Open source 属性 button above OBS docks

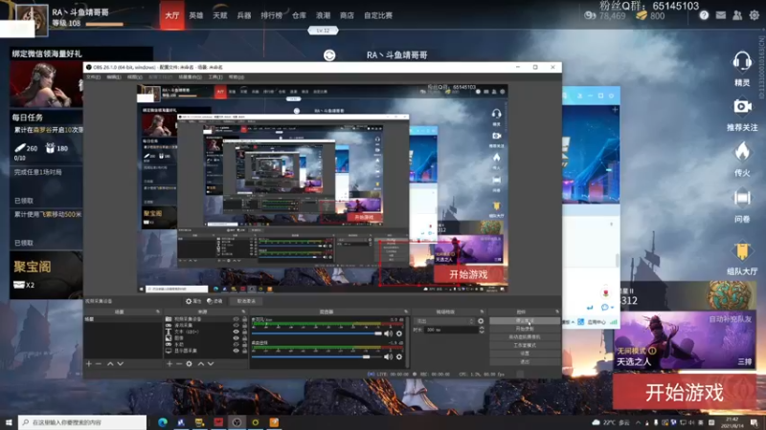193,301
